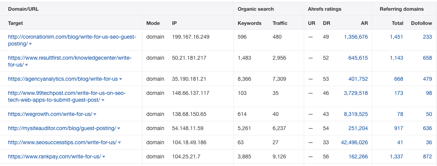Open the wegrowth.com write-for-us link
This screenshot has width=437, height=166.
tap(50, 114)
